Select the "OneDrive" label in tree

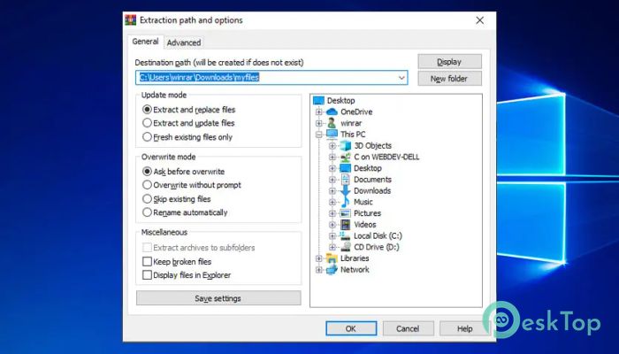356,112
